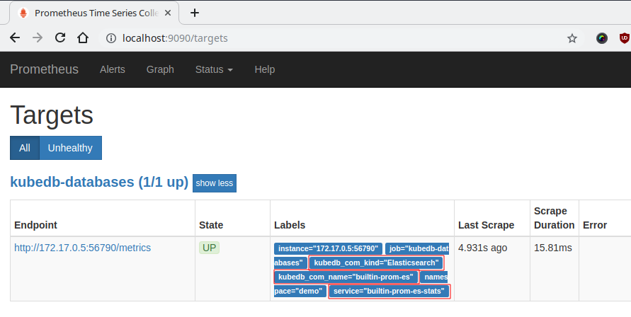Go to browser home page icon
Screen dimensions: 631x317
(83, 38)
